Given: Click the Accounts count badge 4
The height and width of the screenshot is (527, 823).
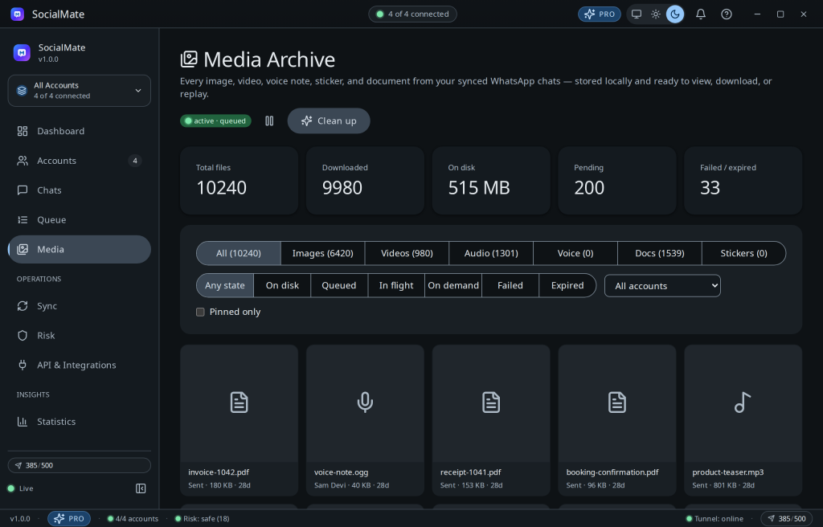Looking at the screenshot, I should 135,161.
